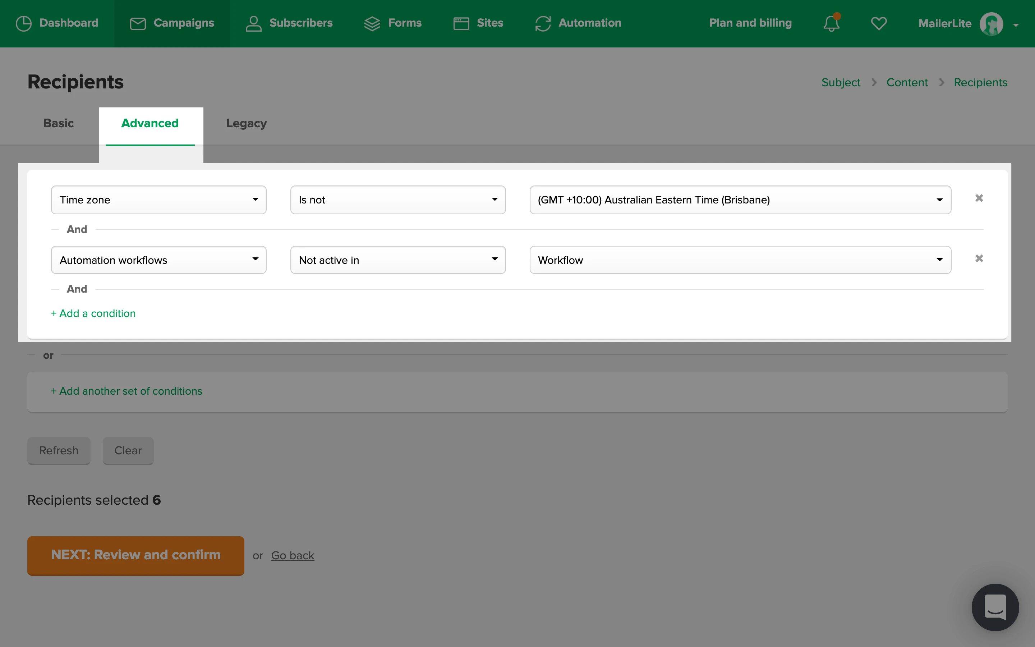The width and height of the screenshot is (1035, 647).
Task: Switch to the Legacy tab
Action: point(246,123)
